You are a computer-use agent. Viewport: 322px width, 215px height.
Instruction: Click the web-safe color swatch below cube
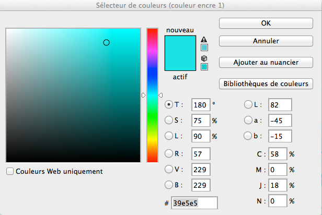pyautogui.click(x=204, y=67)
